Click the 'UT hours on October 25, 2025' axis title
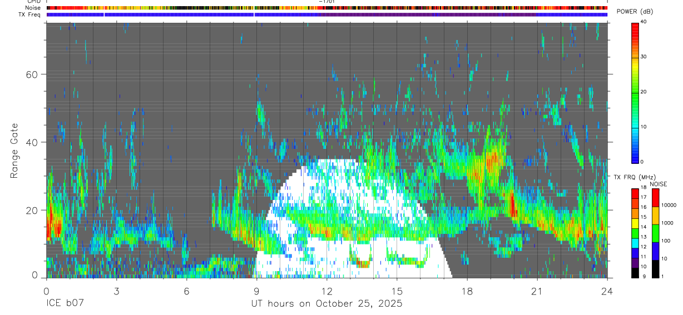 pyautogui.click(x=326, y=304)
